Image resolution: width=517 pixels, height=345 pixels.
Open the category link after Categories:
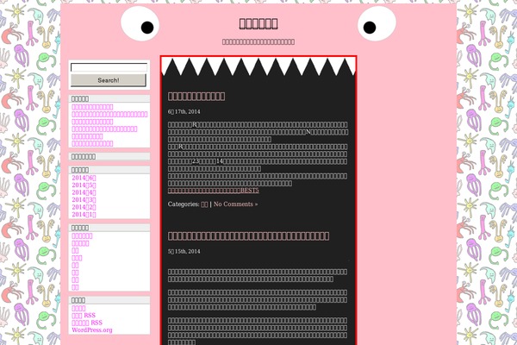click(204, 204)
